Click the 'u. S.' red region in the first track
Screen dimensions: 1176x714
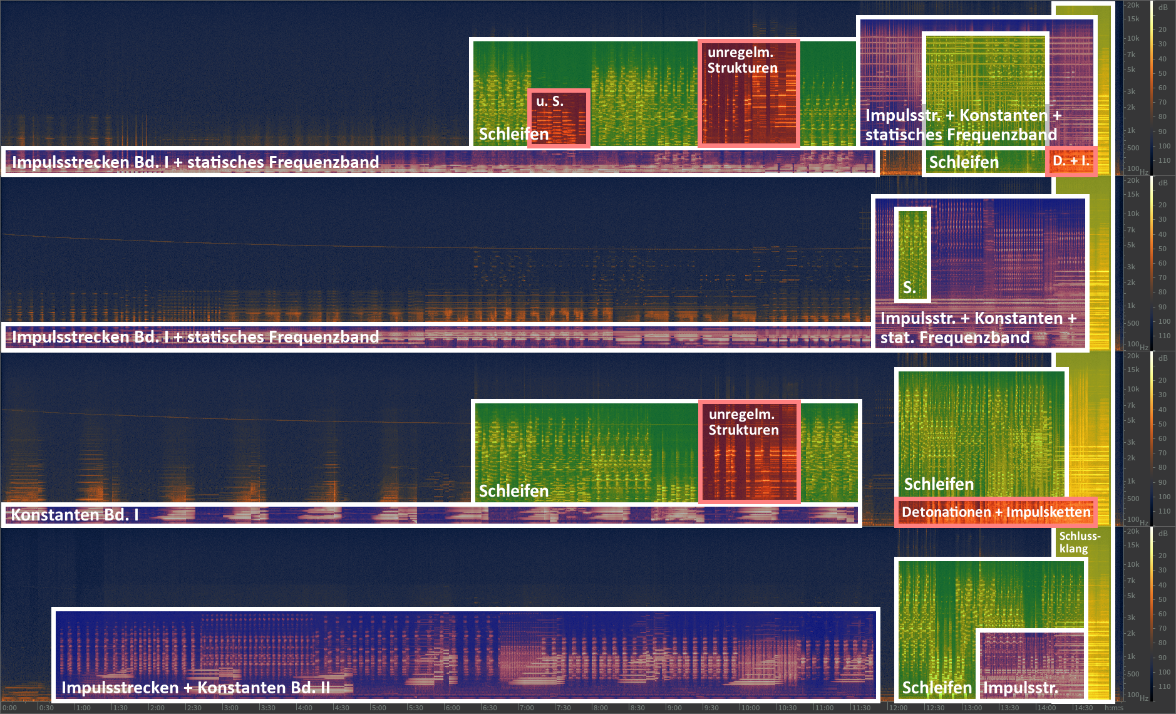point(559,118)
